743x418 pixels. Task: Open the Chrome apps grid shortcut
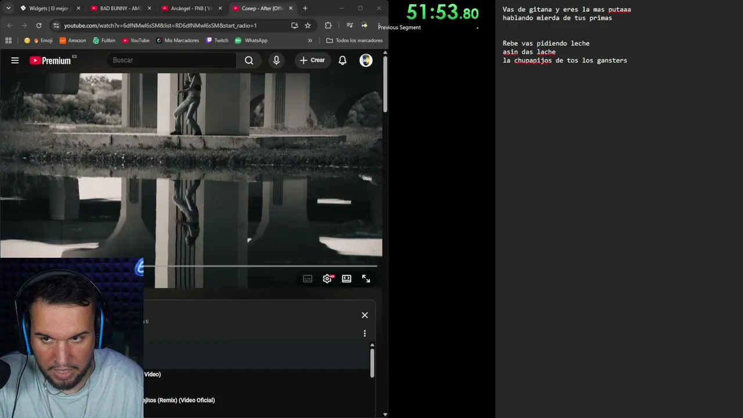[x=8, y=41]
